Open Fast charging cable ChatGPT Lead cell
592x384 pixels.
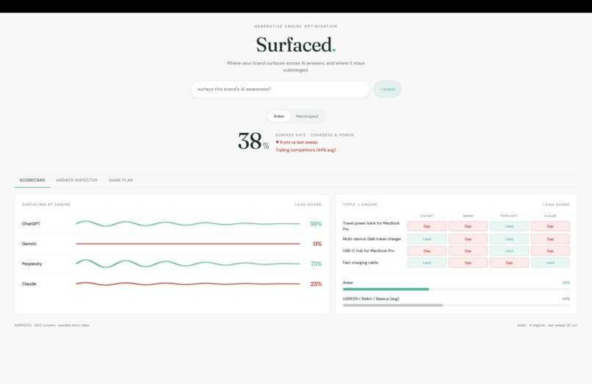(427, 262)
